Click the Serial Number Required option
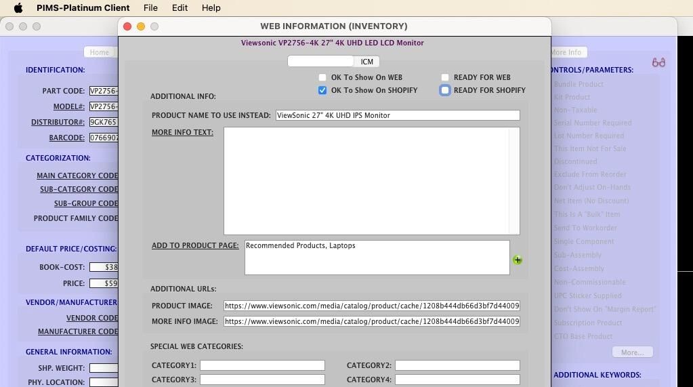This screenshot has height=387, width=693. (593, 123)
